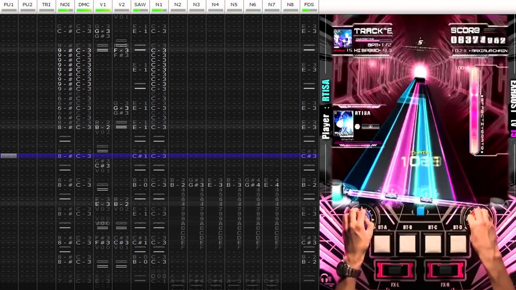Click the F-3 note in the V2 column
This screenshot has height=290, width=516.
[x=121, y=50]
